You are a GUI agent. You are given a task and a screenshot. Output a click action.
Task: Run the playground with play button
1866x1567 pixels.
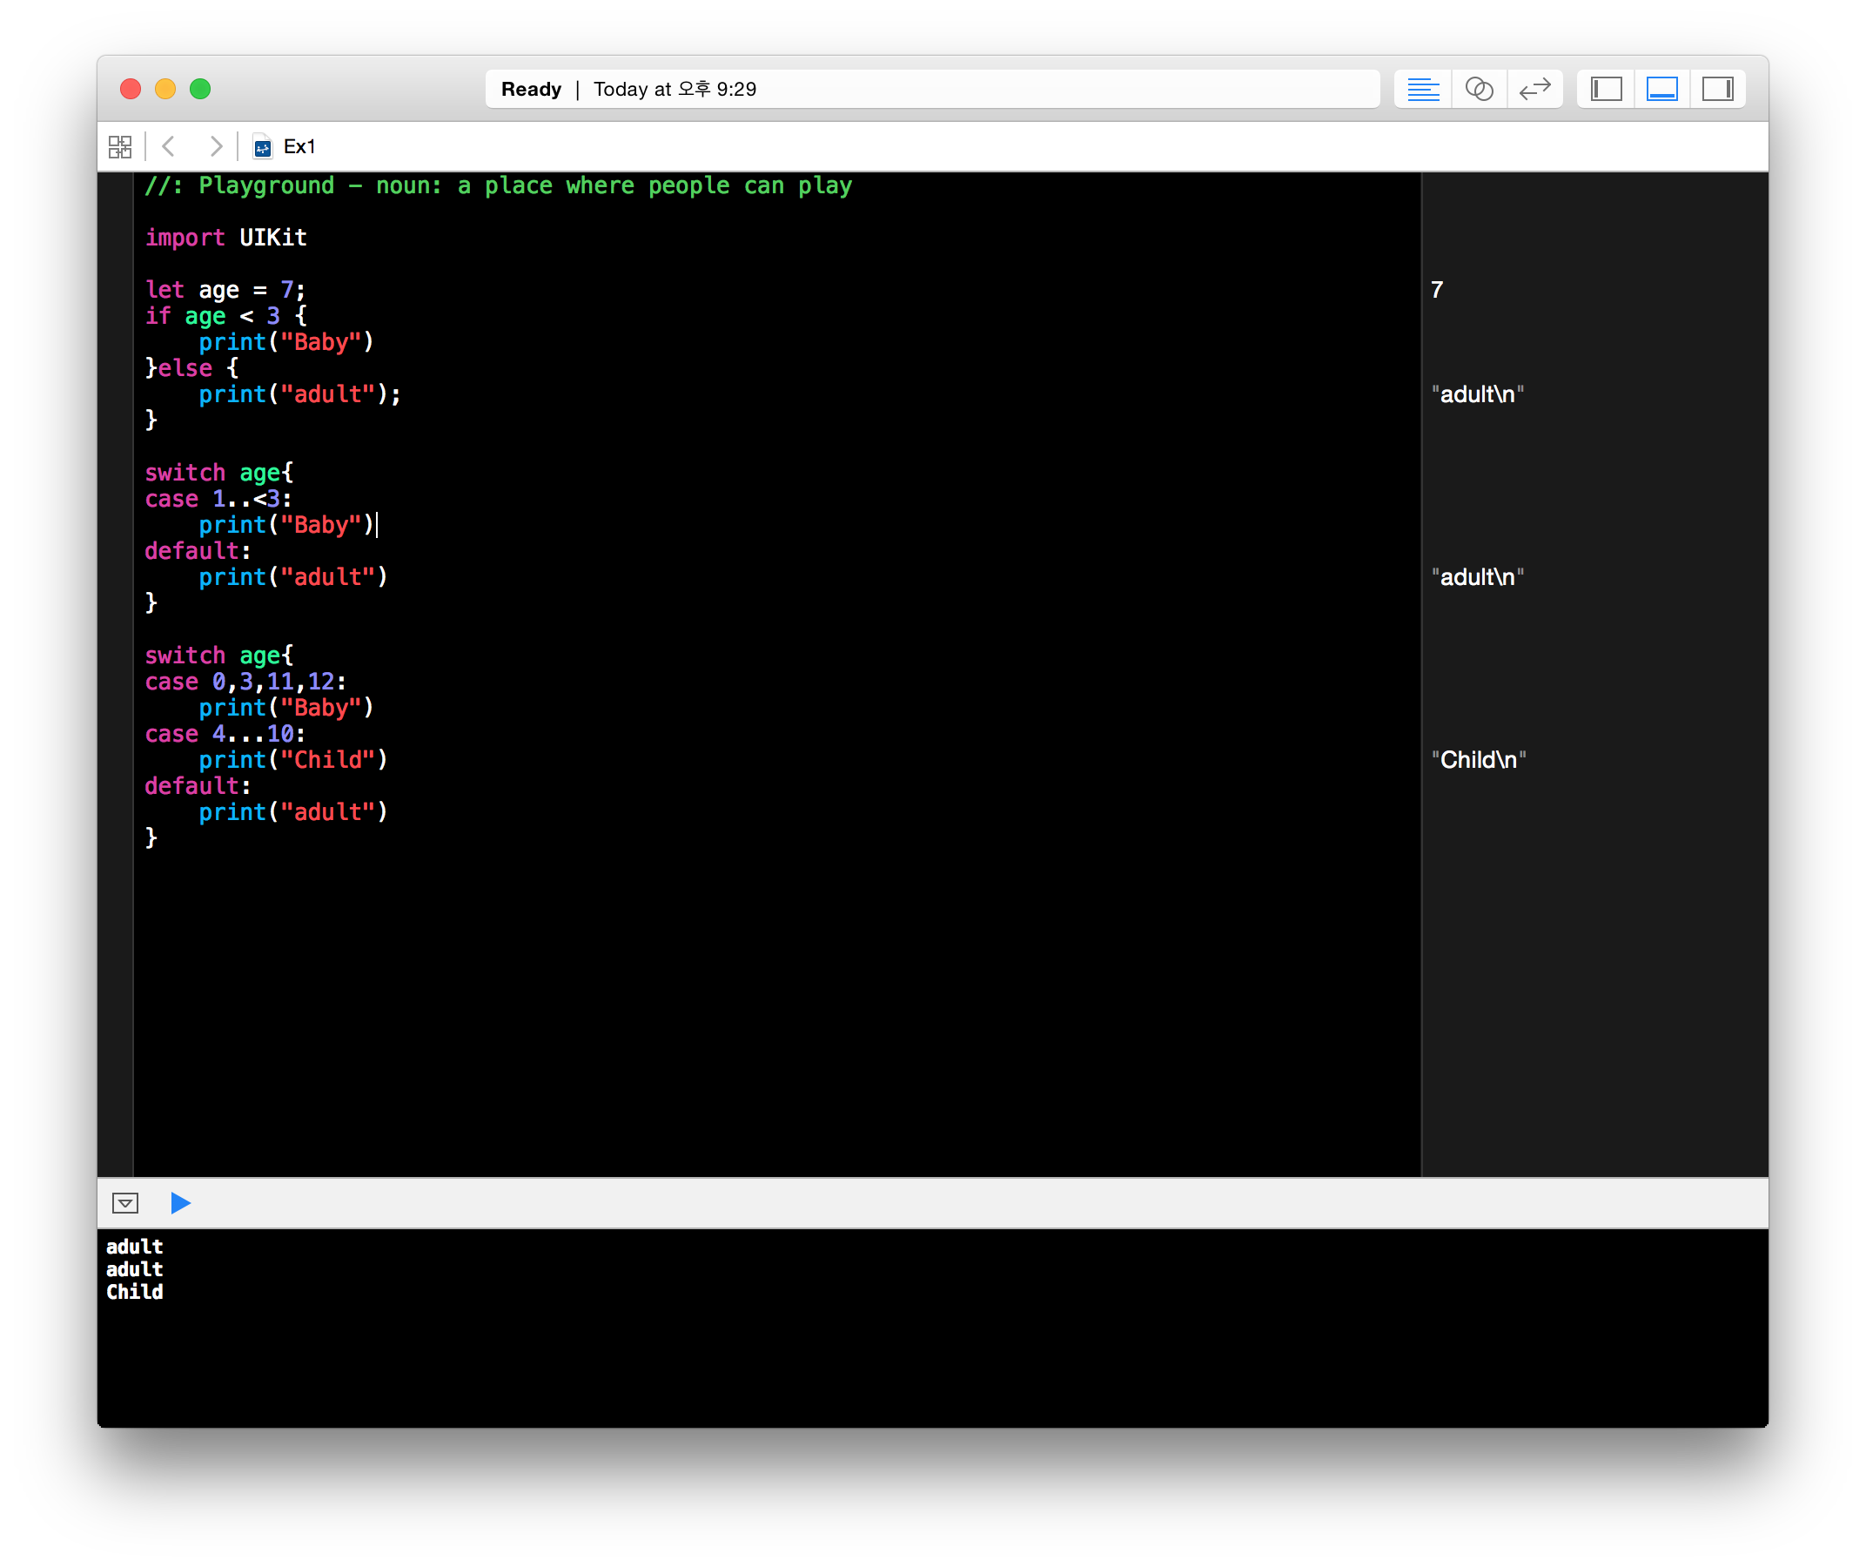pyautogui.click(x=180, y=1202)
